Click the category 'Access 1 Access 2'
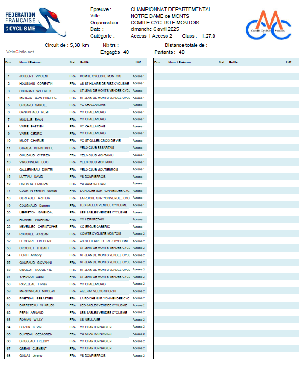306x374 pixels. (151, 36)
